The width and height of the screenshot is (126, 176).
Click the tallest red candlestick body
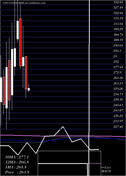pyautogui.click(x=20, y=42)
